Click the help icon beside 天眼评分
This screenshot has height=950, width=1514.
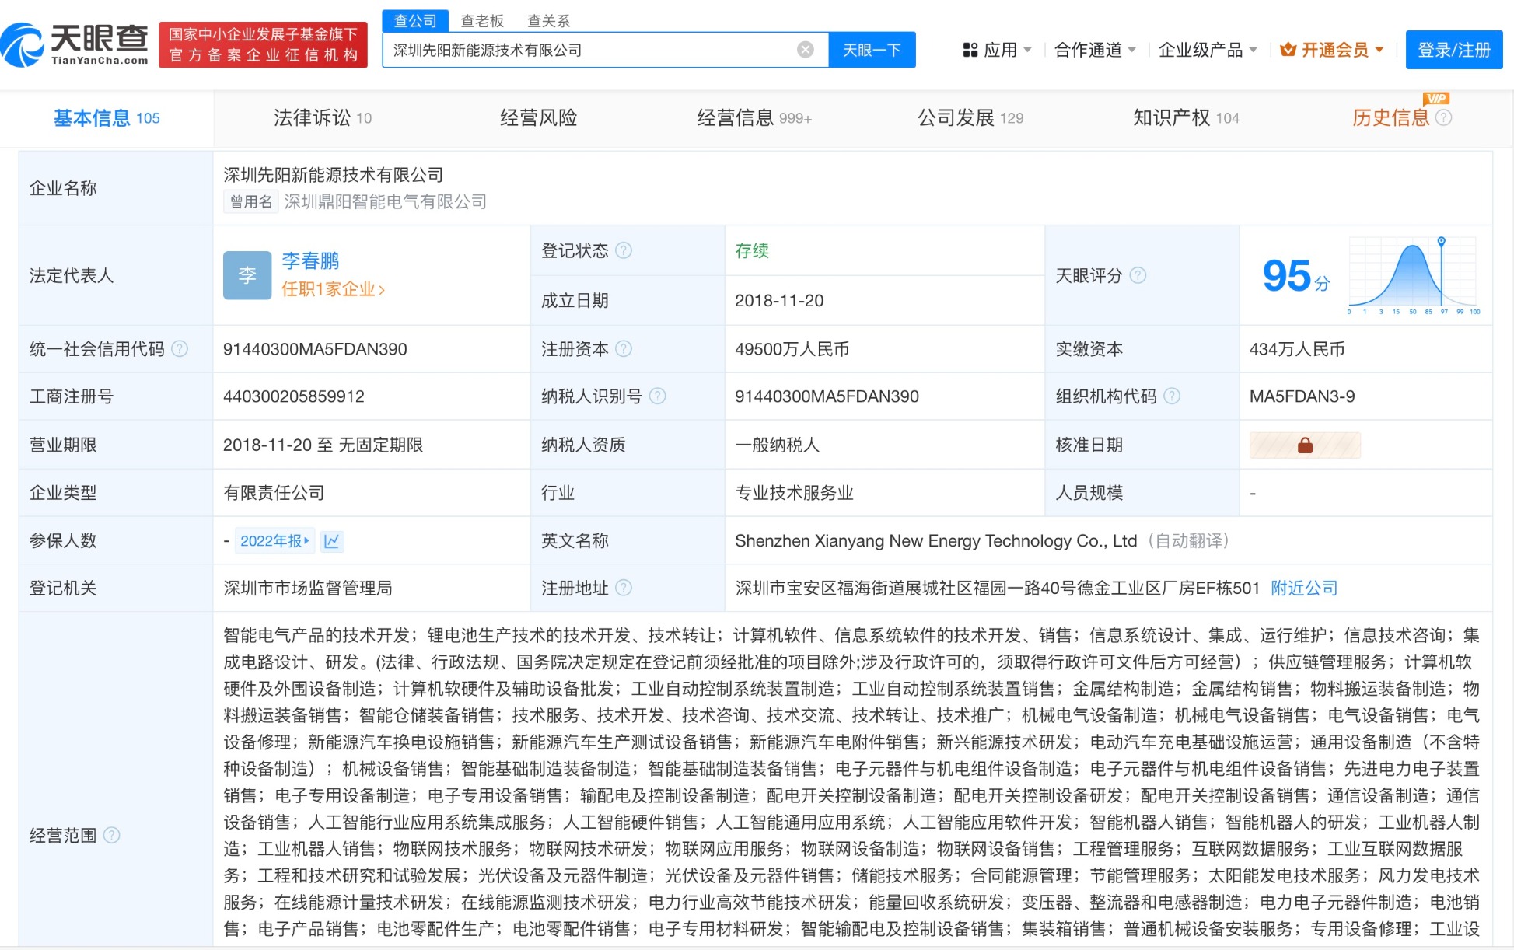(1138, 275)
